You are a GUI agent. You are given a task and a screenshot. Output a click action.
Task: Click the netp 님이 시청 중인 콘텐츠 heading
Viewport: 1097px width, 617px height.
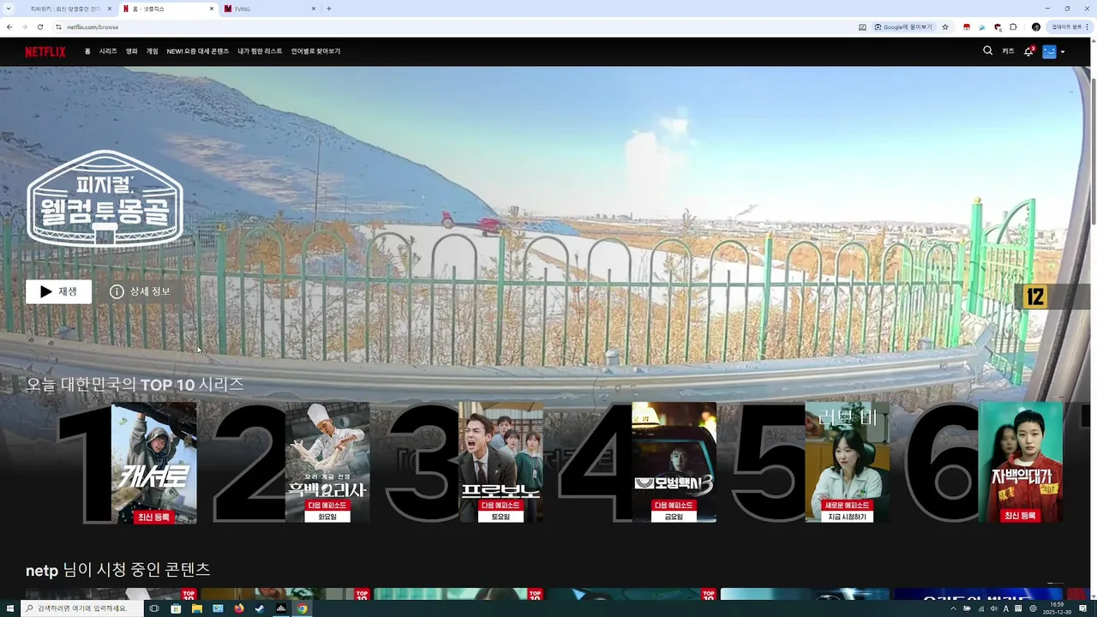point(117,570)
